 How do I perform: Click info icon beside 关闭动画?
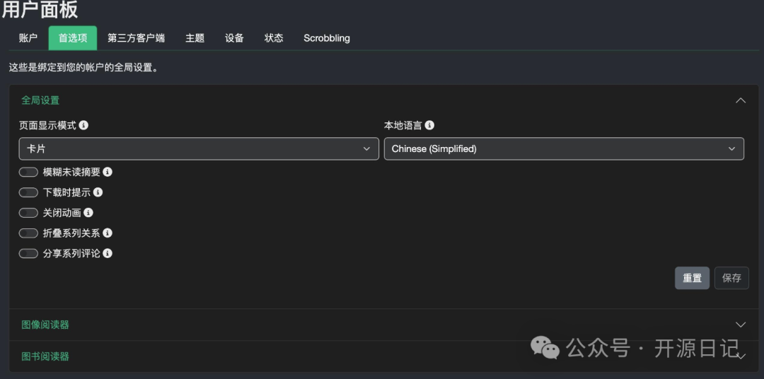[x=88, y=212]
